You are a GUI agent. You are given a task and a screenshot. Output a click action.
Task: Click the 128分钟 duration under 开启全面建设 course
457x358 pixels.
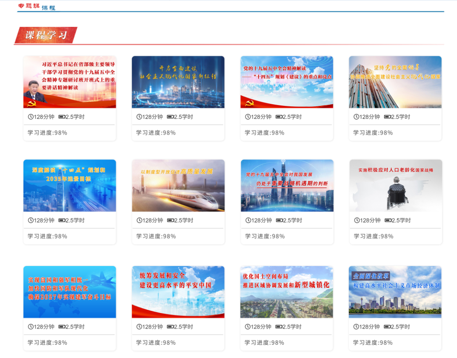pos(152,117)
